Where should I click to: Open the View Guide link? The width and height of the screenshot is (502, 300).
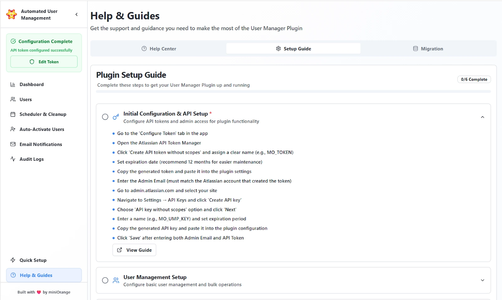tap(134, 250)
